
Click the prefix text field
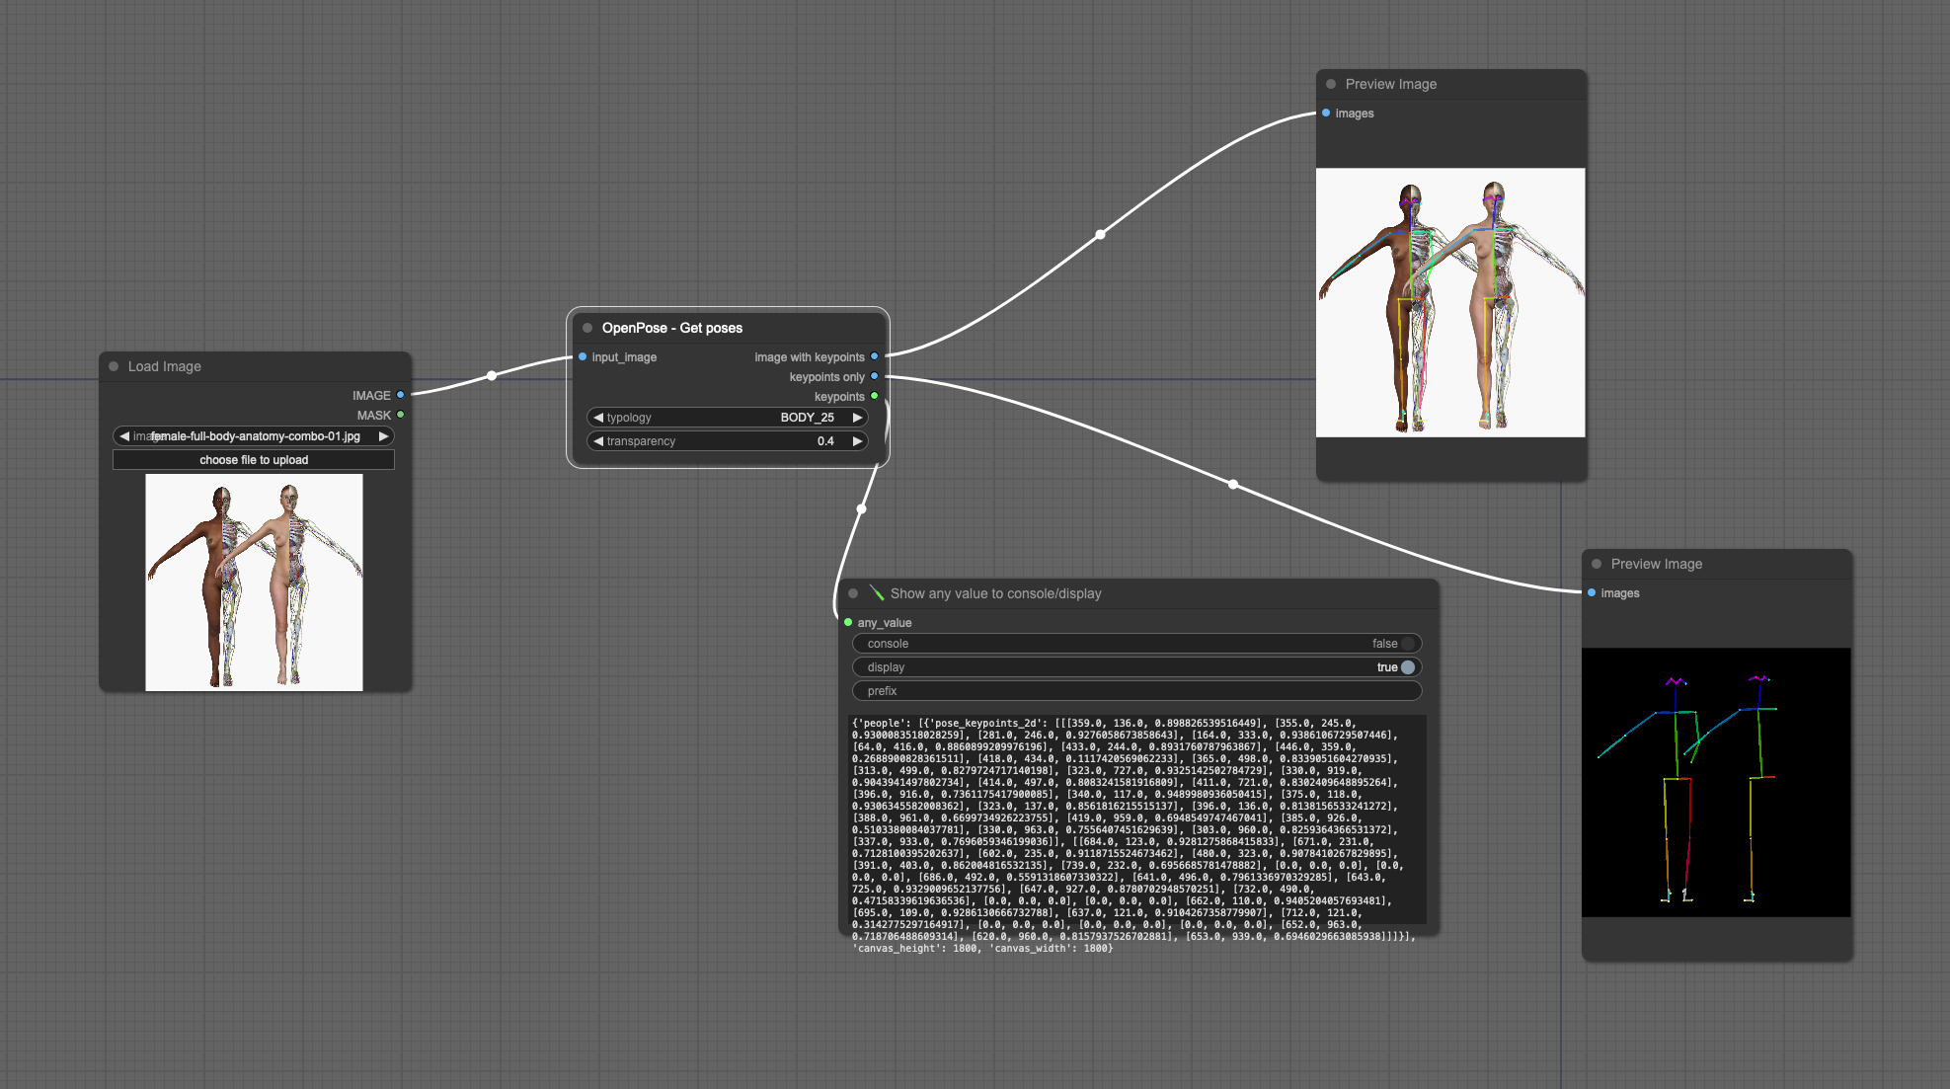[x=1135, y=691]
